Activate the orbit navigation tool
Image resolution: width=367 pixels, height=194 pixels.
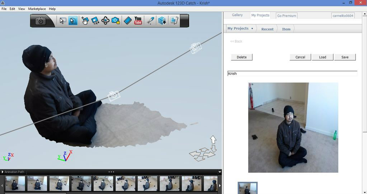click(105, 20)
